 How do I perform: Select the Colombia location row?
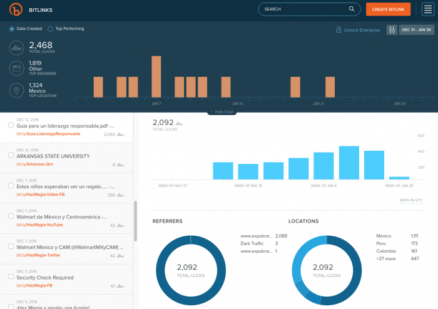(x=397, y=251)
